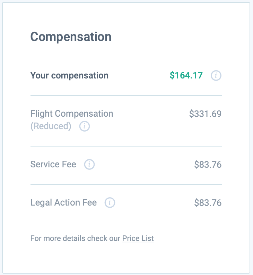
Task: Show info tooltip next to (Reduced)
Action: coord(85,126)
